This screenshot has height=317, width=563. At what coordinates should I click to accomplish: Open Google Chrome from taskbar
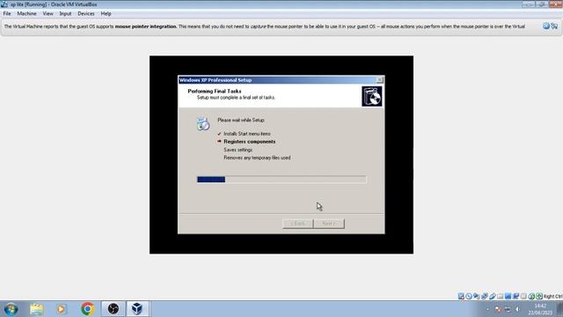click(x=87, y=309)
